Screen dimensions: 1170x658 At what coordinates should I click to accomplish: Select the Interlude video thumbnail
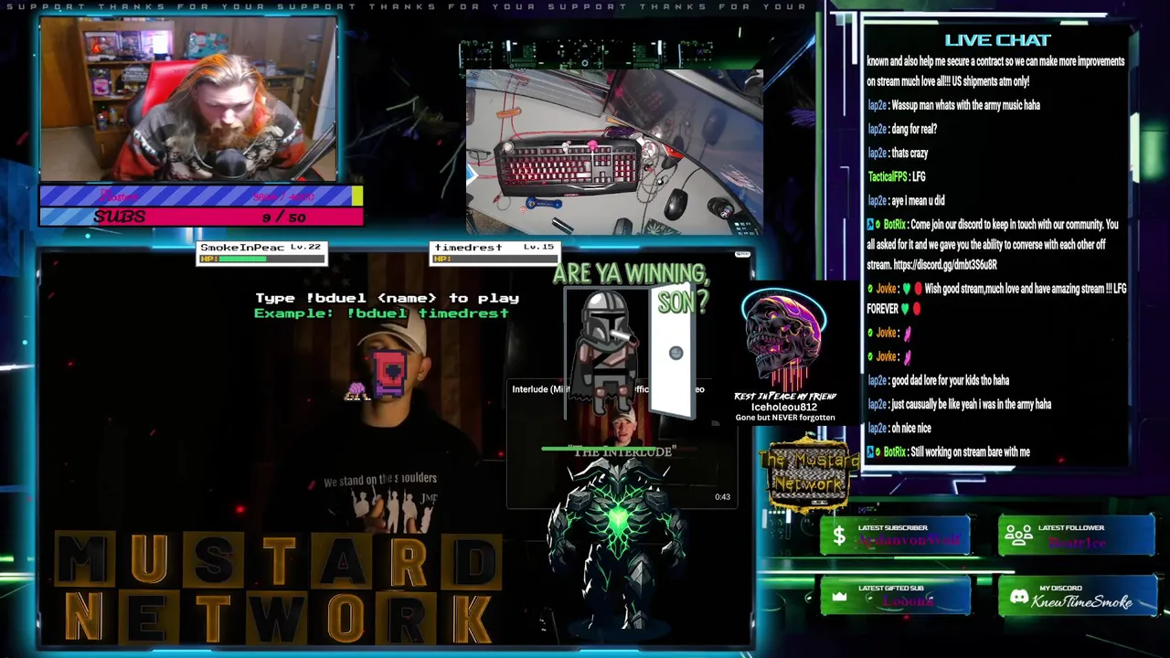click(622, 443)
